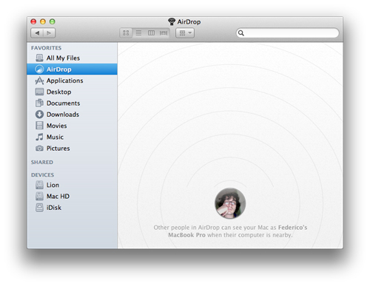Open the Applications folder
This screenshot has width=370, height=286.
(x=72, y=81)
